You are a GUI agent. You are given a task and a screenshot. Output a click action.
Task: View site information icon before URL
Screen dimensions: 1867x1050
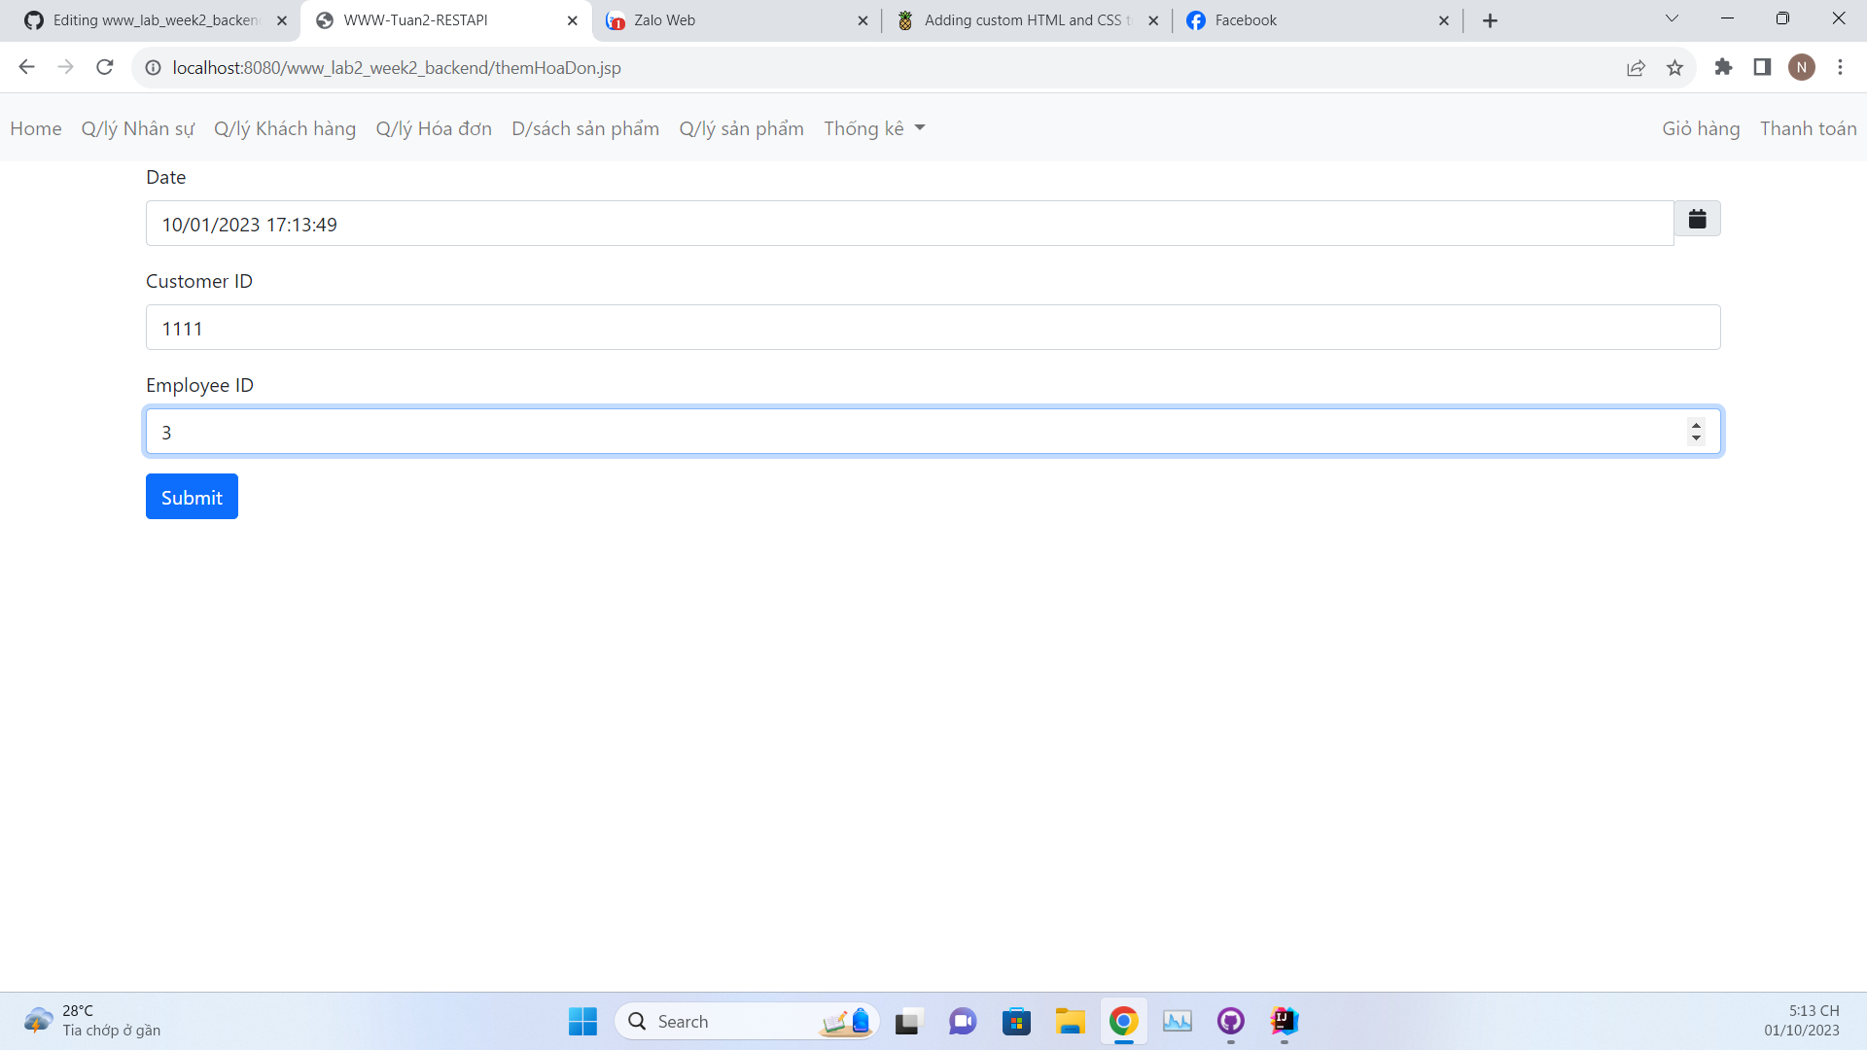pos(153,67)
